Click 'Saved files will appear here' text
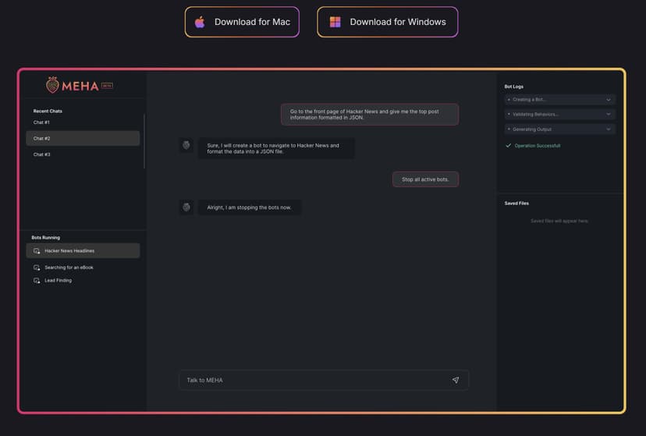 559,221
